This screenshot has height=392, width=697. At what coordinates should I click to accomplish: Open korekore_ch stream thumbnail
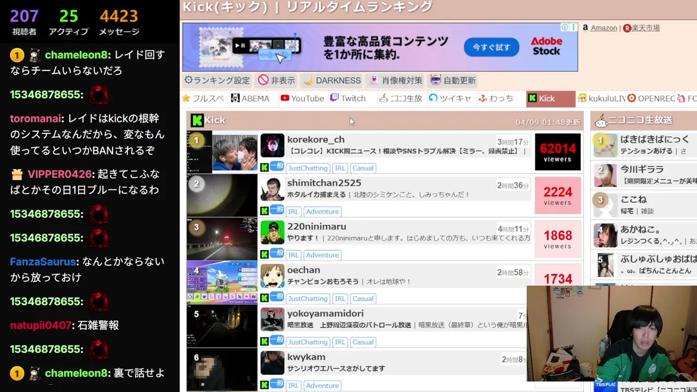coord(222,152)
